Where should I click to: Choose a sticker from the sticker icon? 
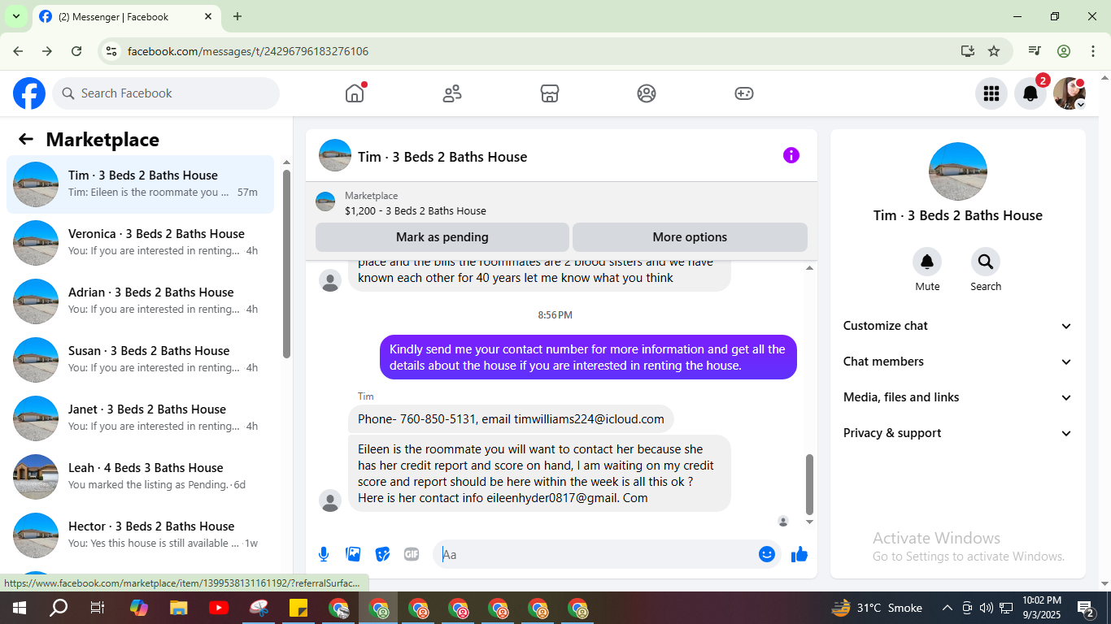point(382,554)
